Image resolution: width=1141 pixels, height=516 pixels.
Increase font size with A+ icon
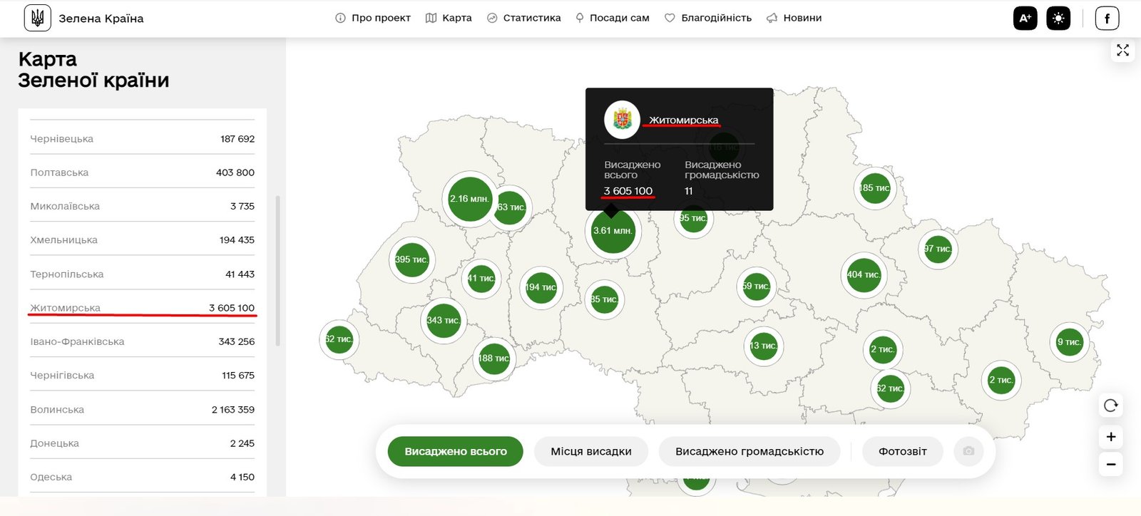[1025, 19]
